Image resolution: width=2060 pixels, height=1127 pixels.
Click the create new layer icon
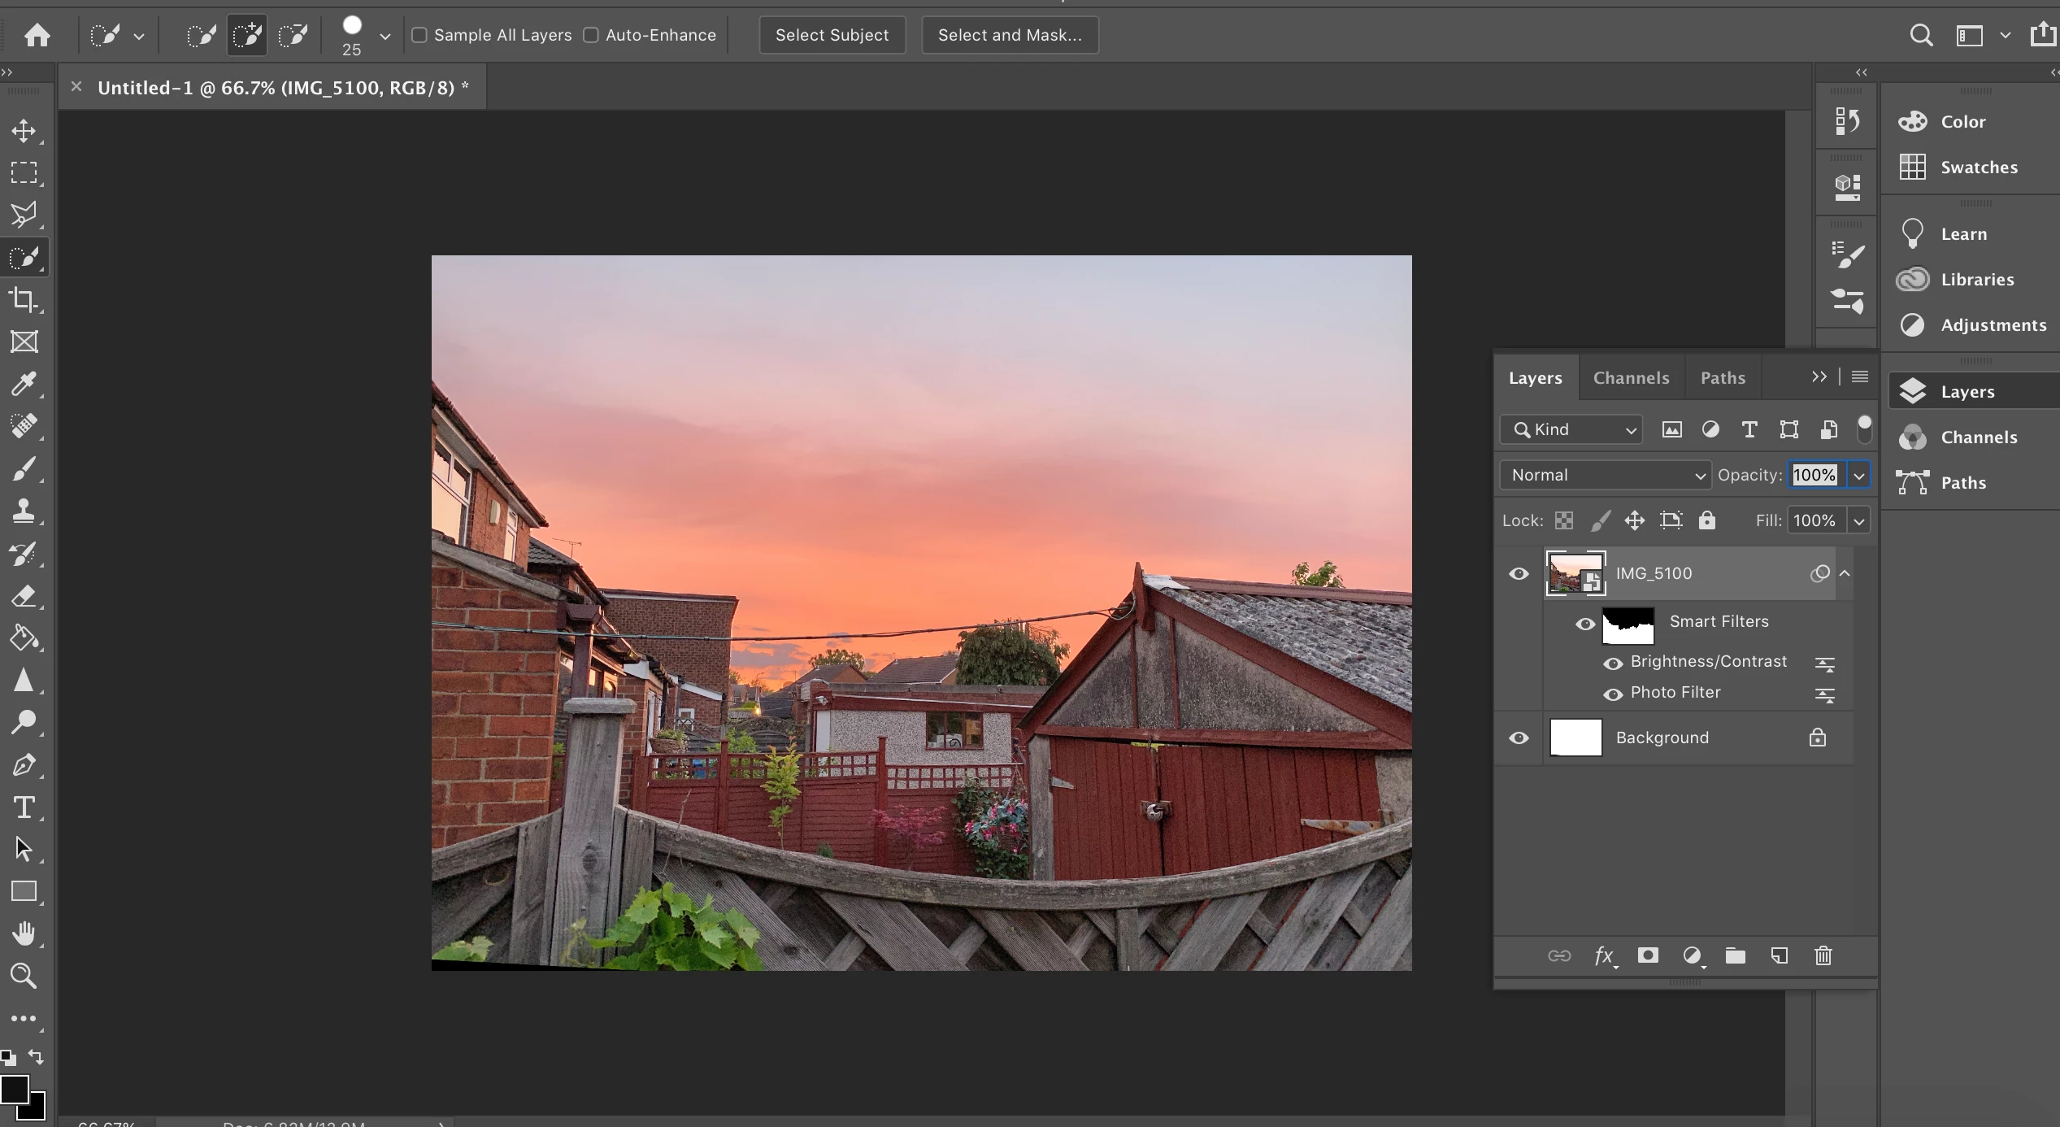[1780, 955]
